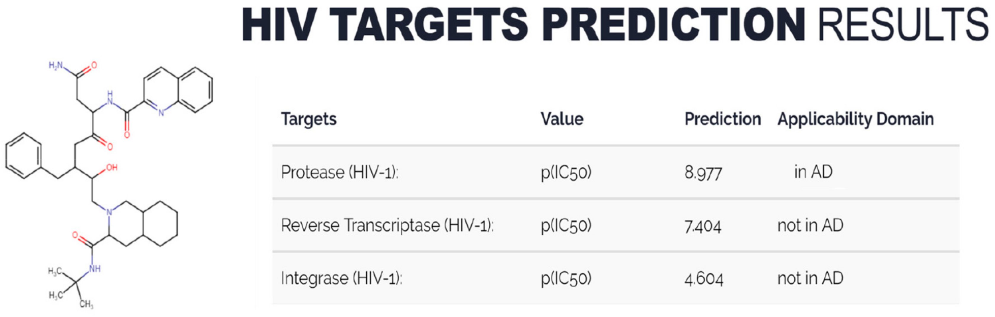Click the Value column header
Image resolution: width=995 pixels, height=317 pixels.
click(562, 119)
